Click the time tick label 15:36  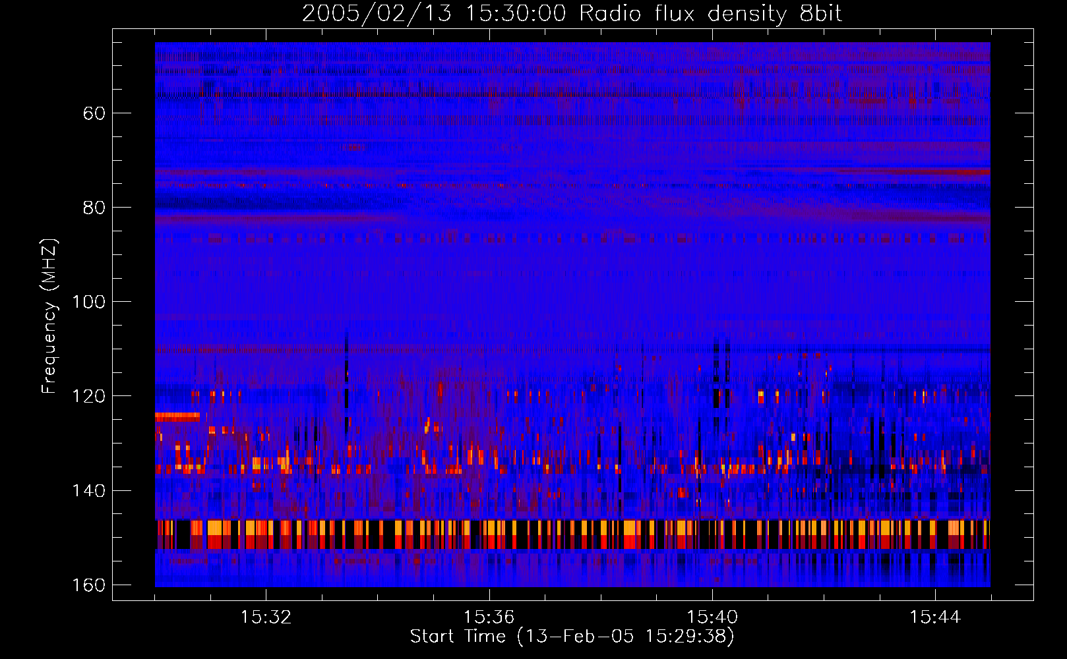coord(489,617)
